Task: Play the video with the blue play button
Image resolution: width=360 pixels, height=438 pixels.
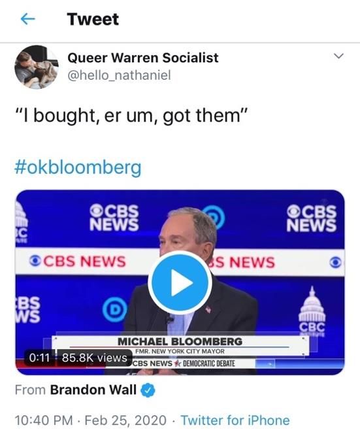Action: (x=180, y=282)
